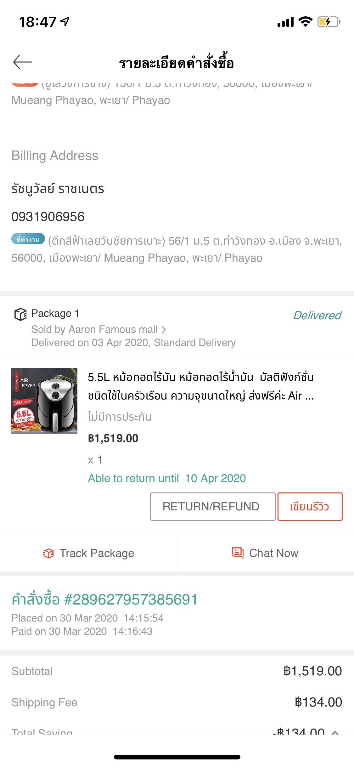Tap the Wi-Fi status icon
The width and height of the screenshot is (354, 767).
pos(305,22)
